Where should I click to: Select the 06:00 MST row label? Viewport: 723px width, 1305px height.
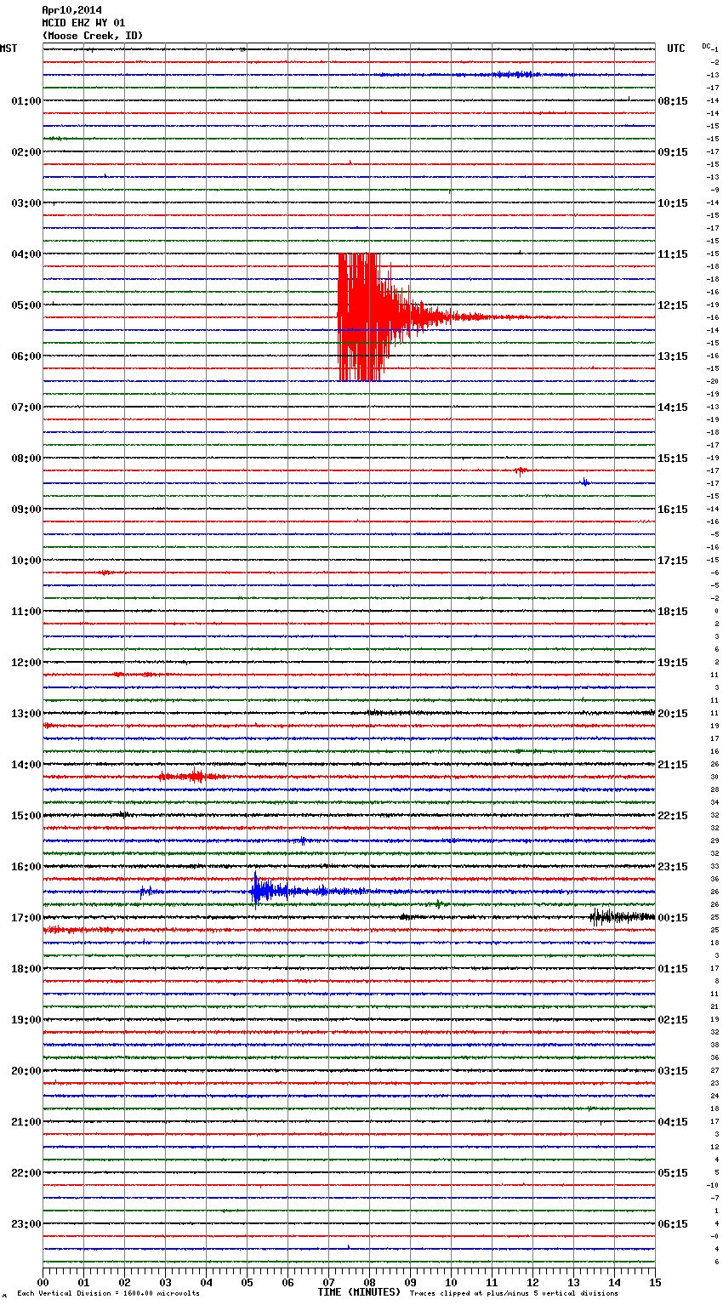[x=26, y=356]
